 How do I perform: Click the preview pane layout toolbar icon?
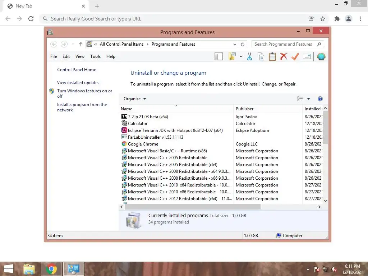[x=218, y=56]
